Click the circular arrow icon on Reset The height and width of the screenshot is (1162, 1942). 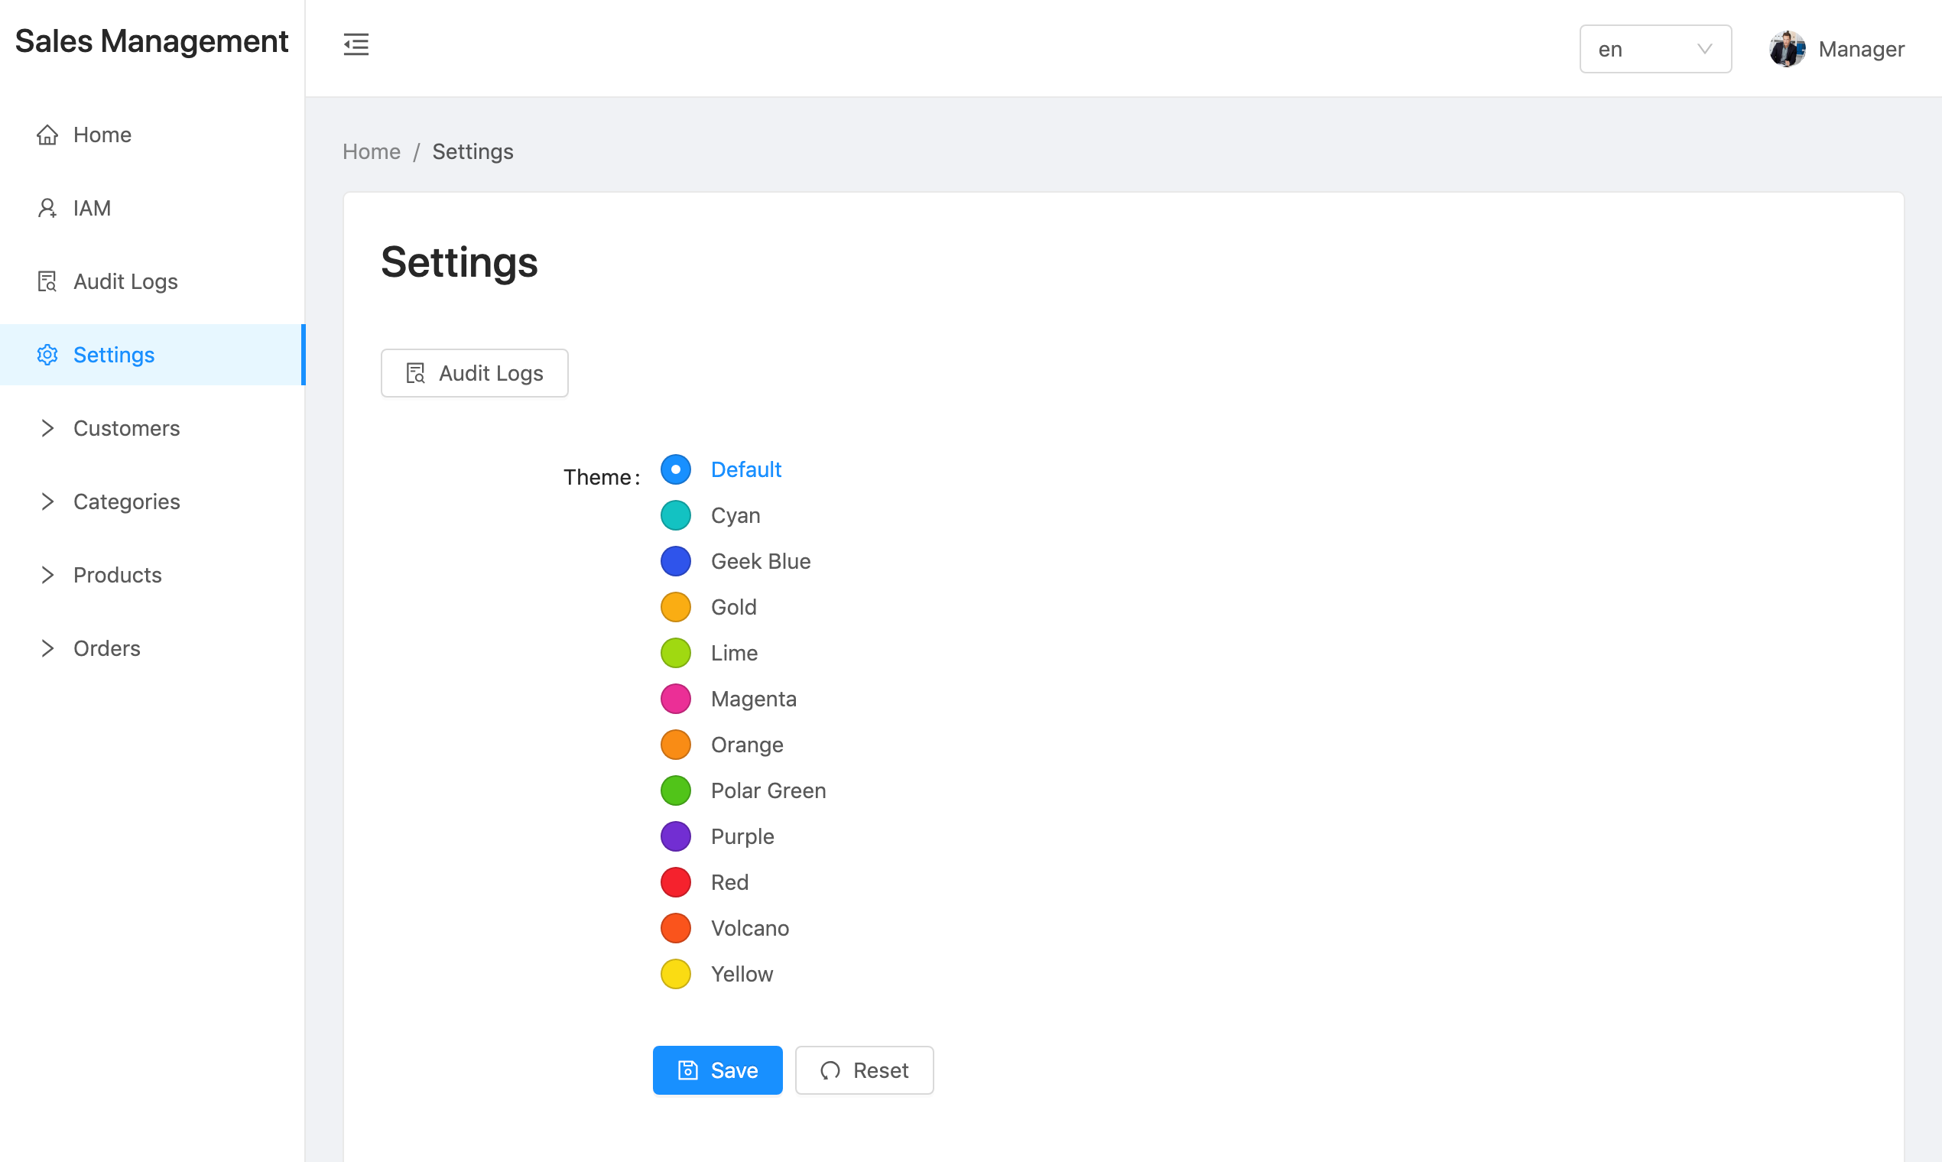(830, 1070)
